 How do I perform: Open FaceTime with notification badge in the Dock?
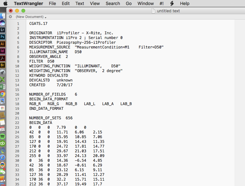pyautogui.click(x=3, y=172)
